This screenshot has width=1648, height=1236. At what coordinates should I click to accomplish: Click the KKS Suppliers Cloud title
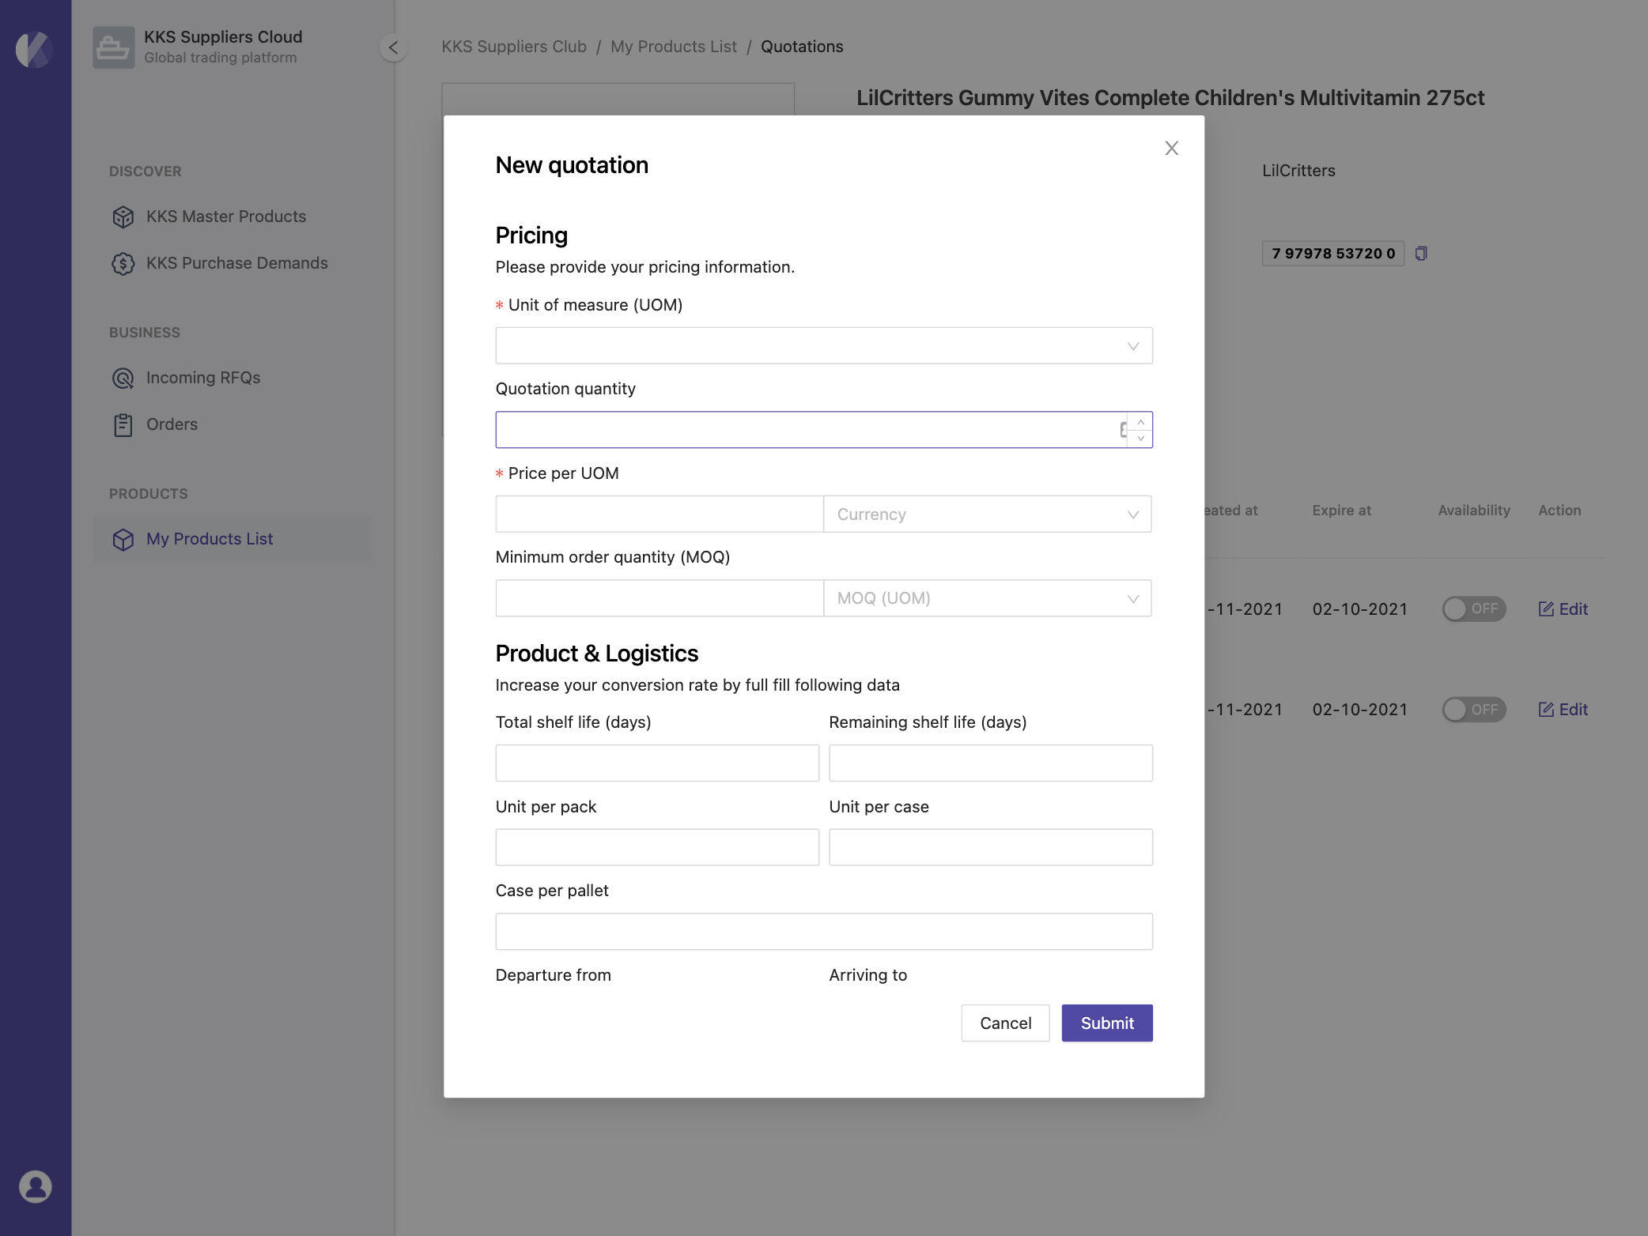pos(223,37)
